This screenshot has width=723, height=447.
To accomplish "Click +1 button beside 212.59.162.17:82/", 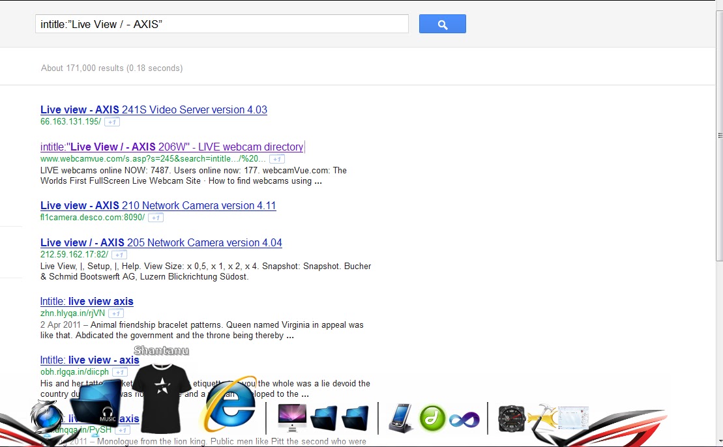I will click(x=119, y=255).
